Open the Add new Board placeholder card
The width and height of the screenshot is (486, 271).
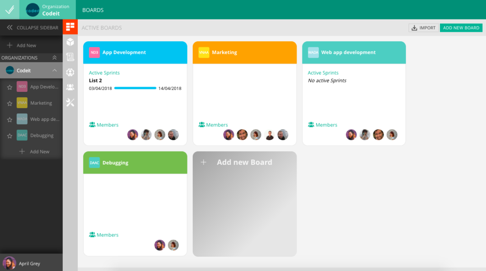[244, 204]
